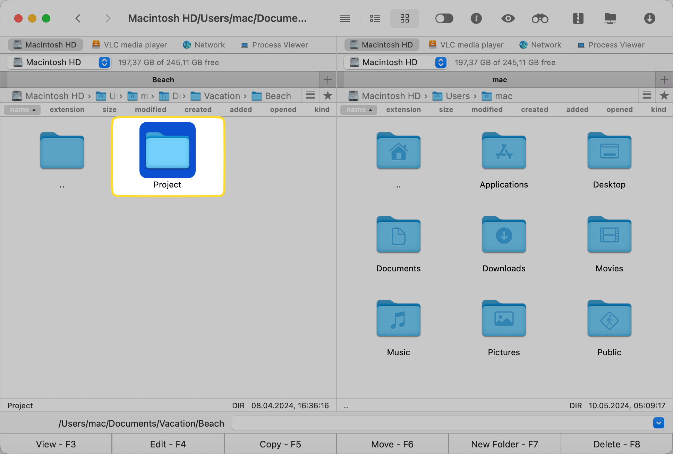Toggle sort order on the name column
Image resolution: width=673 pixels, height=454 pixels.
tap(22, 110)
